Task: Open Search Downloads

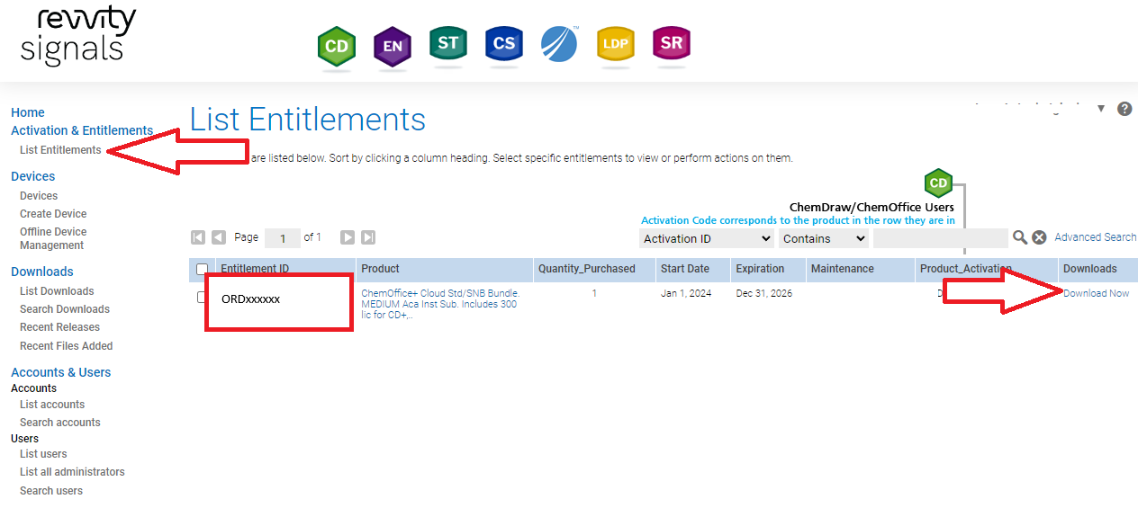Action: pos(65,309)
